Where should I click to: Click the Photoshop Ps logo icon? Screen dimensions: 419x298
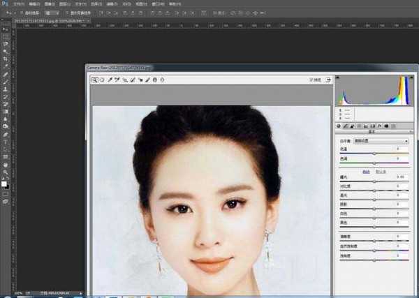point(5,3)
